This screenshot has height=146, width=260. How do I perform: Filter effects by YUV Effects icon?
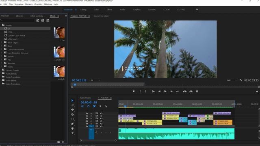coord(48,20)
